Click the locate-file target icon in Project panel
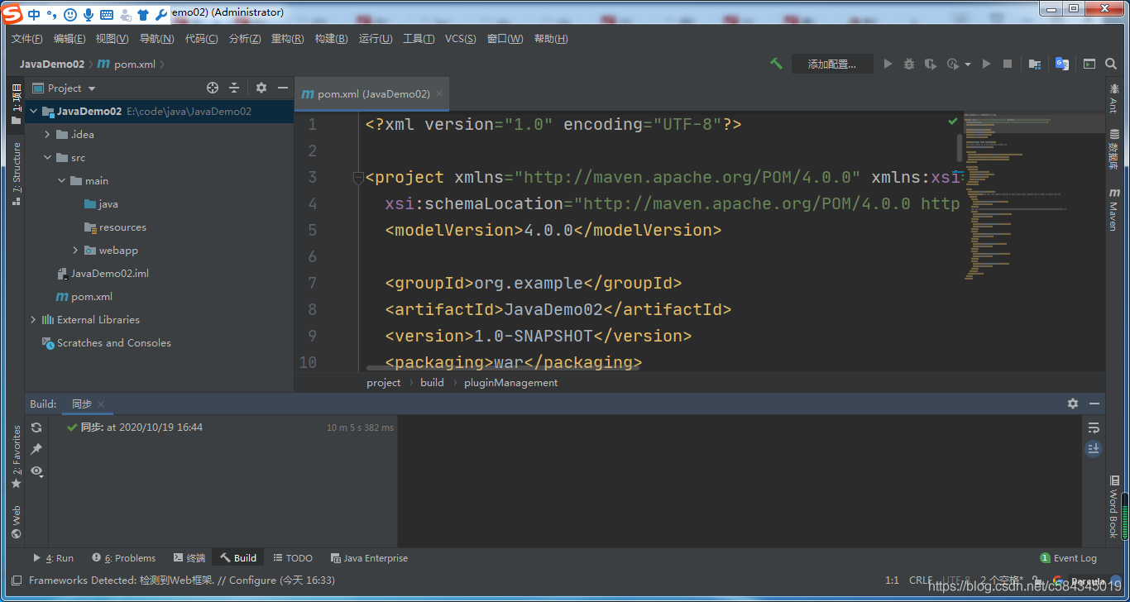This screenshot has height=602, width=1130. (x=213, y=88)
